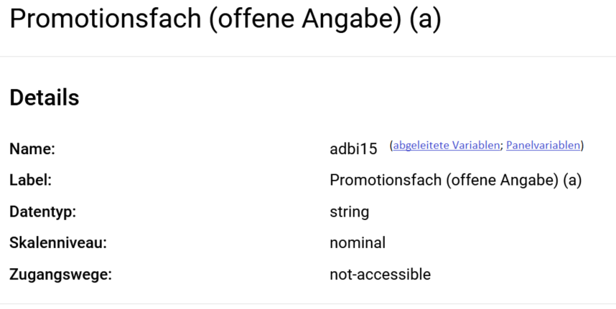Click the semicolon between the two links

(x=501, y=146)
